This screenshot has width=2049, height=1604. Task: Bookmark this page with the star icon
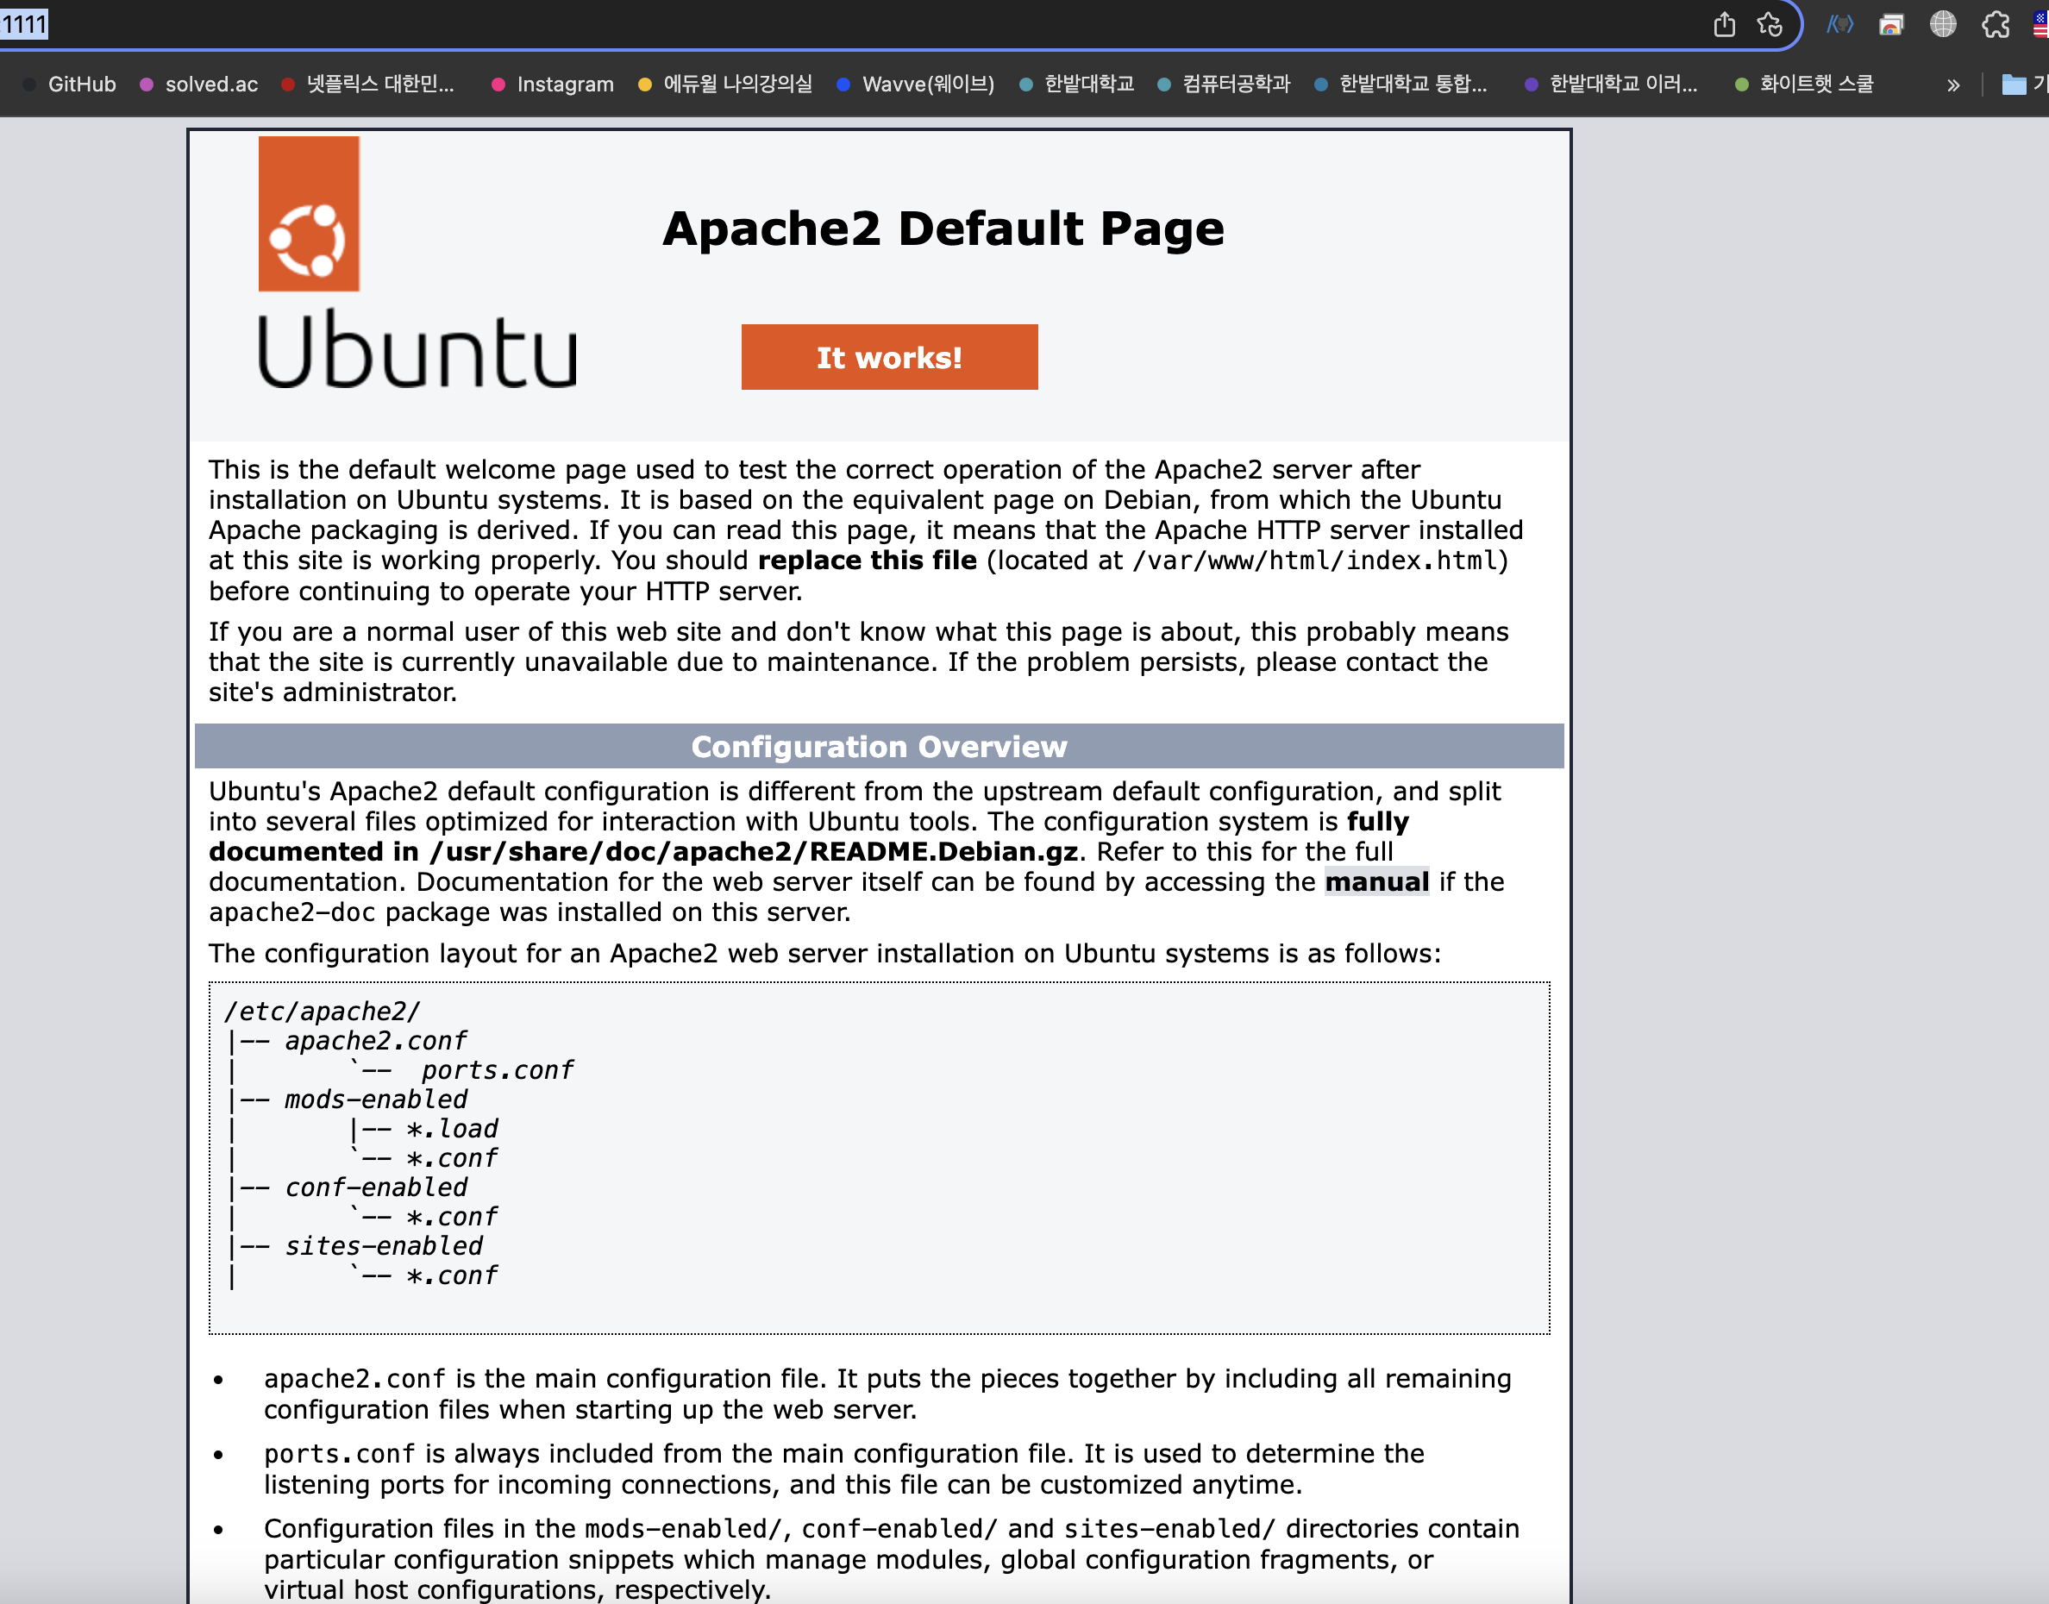point(1770,24)
